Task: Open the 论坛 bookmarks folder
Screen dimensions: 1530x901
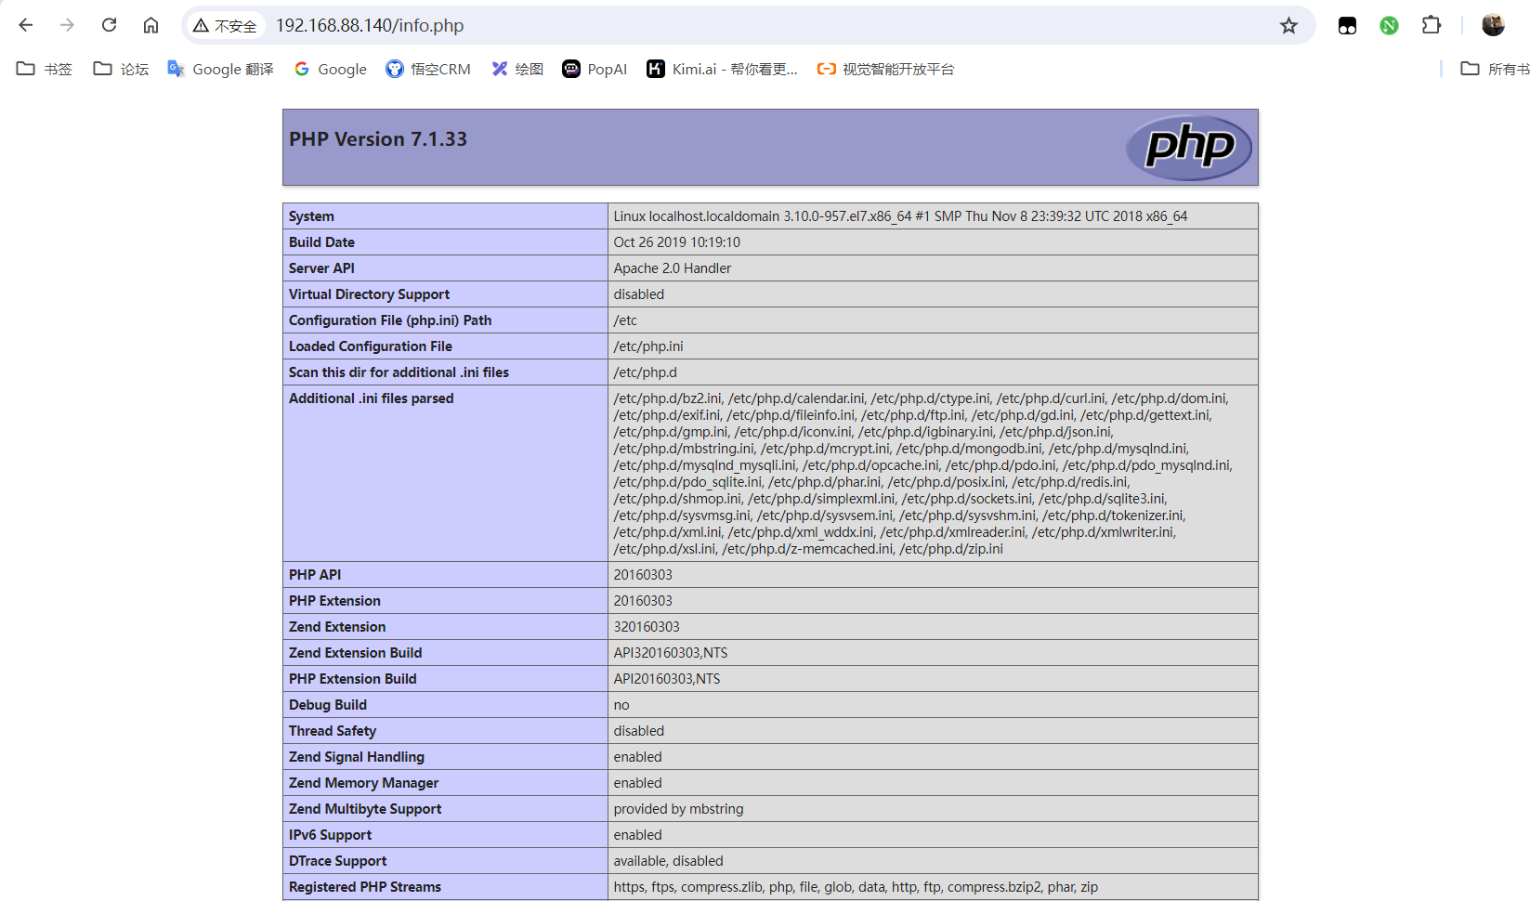Action: pos(121,69)
